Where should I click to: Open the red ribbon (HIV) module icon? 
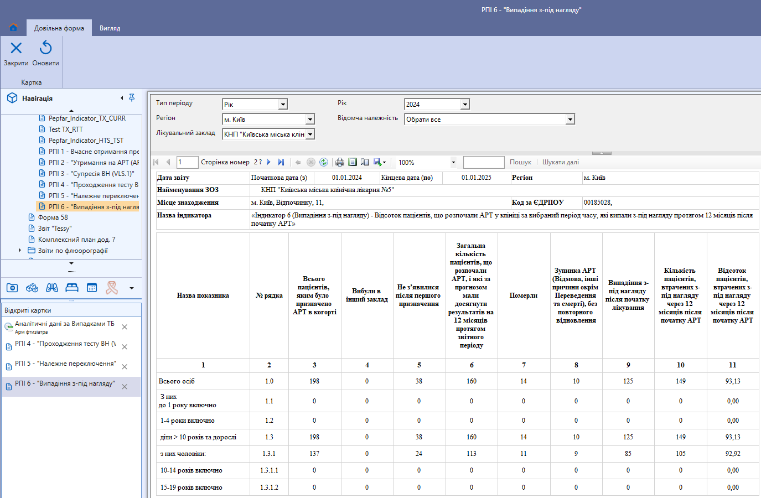(112, 288)
